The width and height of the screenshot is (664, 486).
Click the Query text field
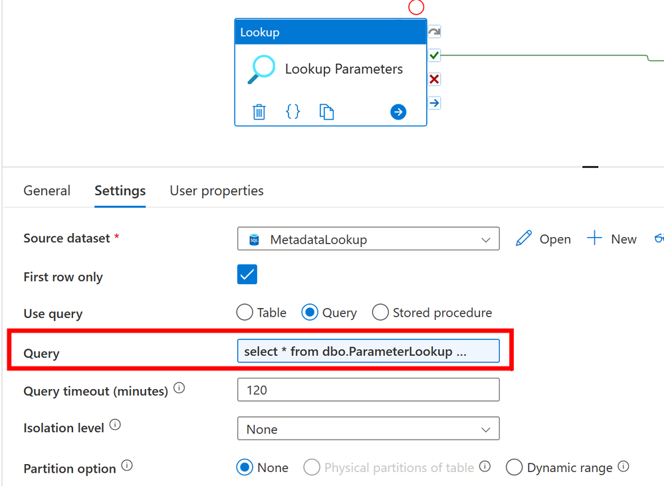click(x=368, y=351)
